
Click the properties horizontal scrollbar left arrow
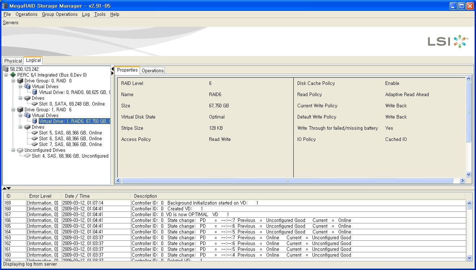point(118,180)
